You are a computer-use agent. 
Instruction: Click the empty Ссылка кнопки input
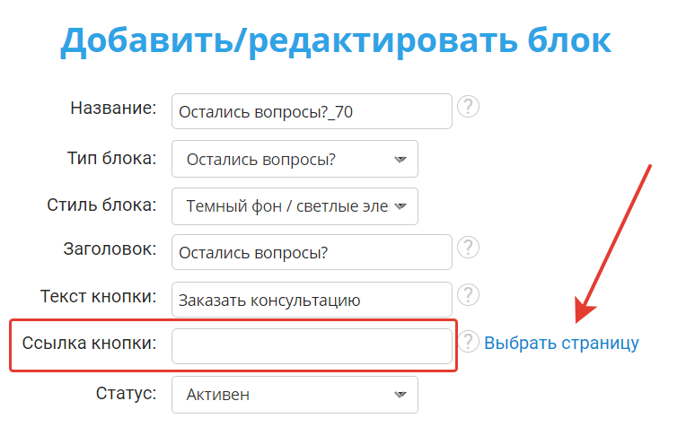[x=311, y=346]
